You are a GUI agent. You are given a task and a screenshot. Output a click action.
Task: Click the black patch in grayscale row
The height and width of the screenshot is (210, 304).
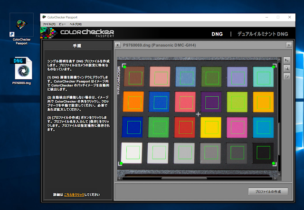tap(263, 153)
